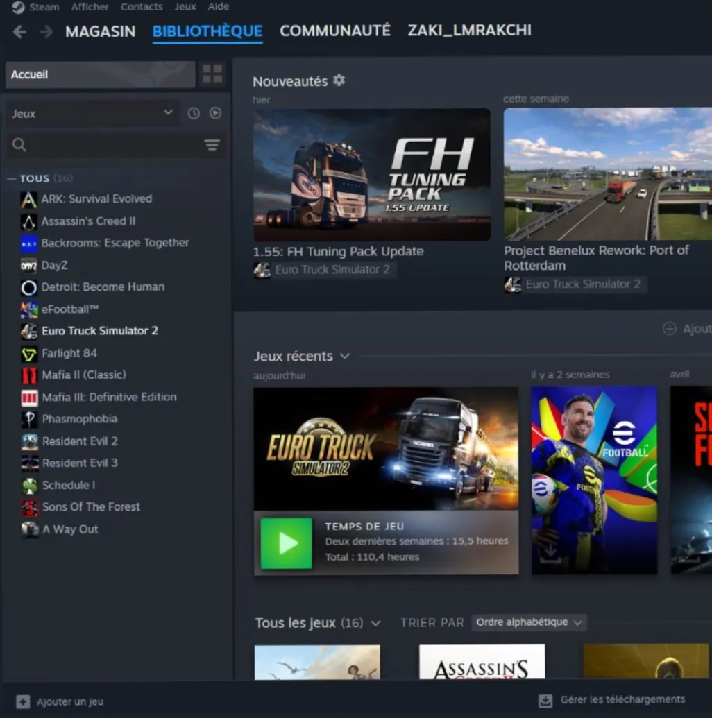712x718 pixels.
Task: Click the Schedule I game icon
Action: 30,486
